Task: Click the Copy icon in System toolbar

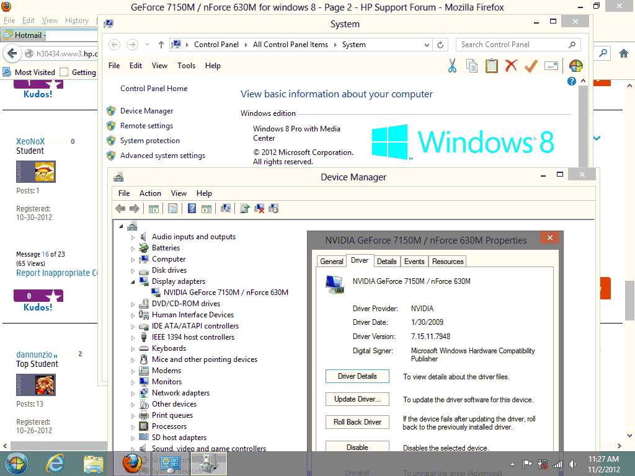Action: click(x=472, y=66)
